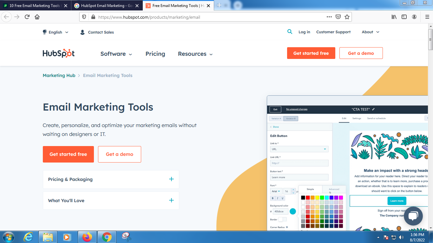Open Firefox library icon
Image resolution: width=433 pixels, height=243 pixels.
[394, 17]
